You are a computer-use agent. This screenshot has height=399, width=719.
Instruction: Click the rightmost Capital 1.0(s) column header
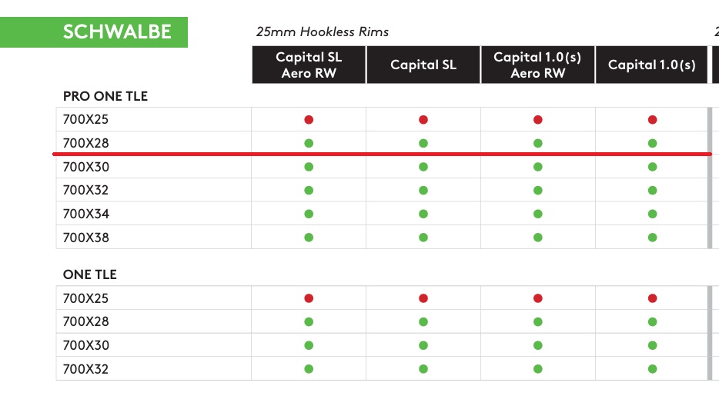(652, 65)
